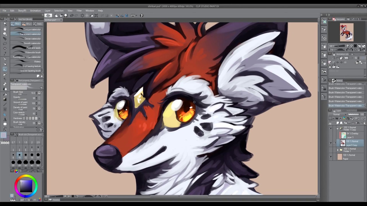Select the Blend tool
This screenshot has width=367, height=206.
(x=5, y=89)
